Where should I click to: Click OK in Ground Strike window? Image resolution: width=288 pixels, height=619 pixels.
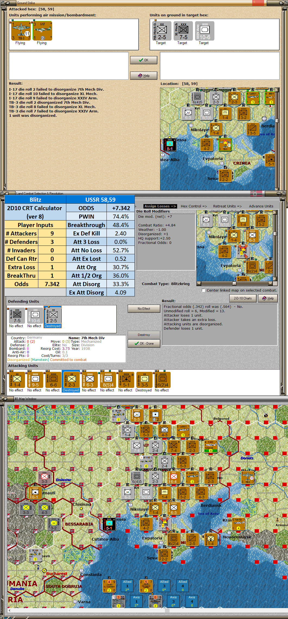pyautogui.click(x=144, y=60)
